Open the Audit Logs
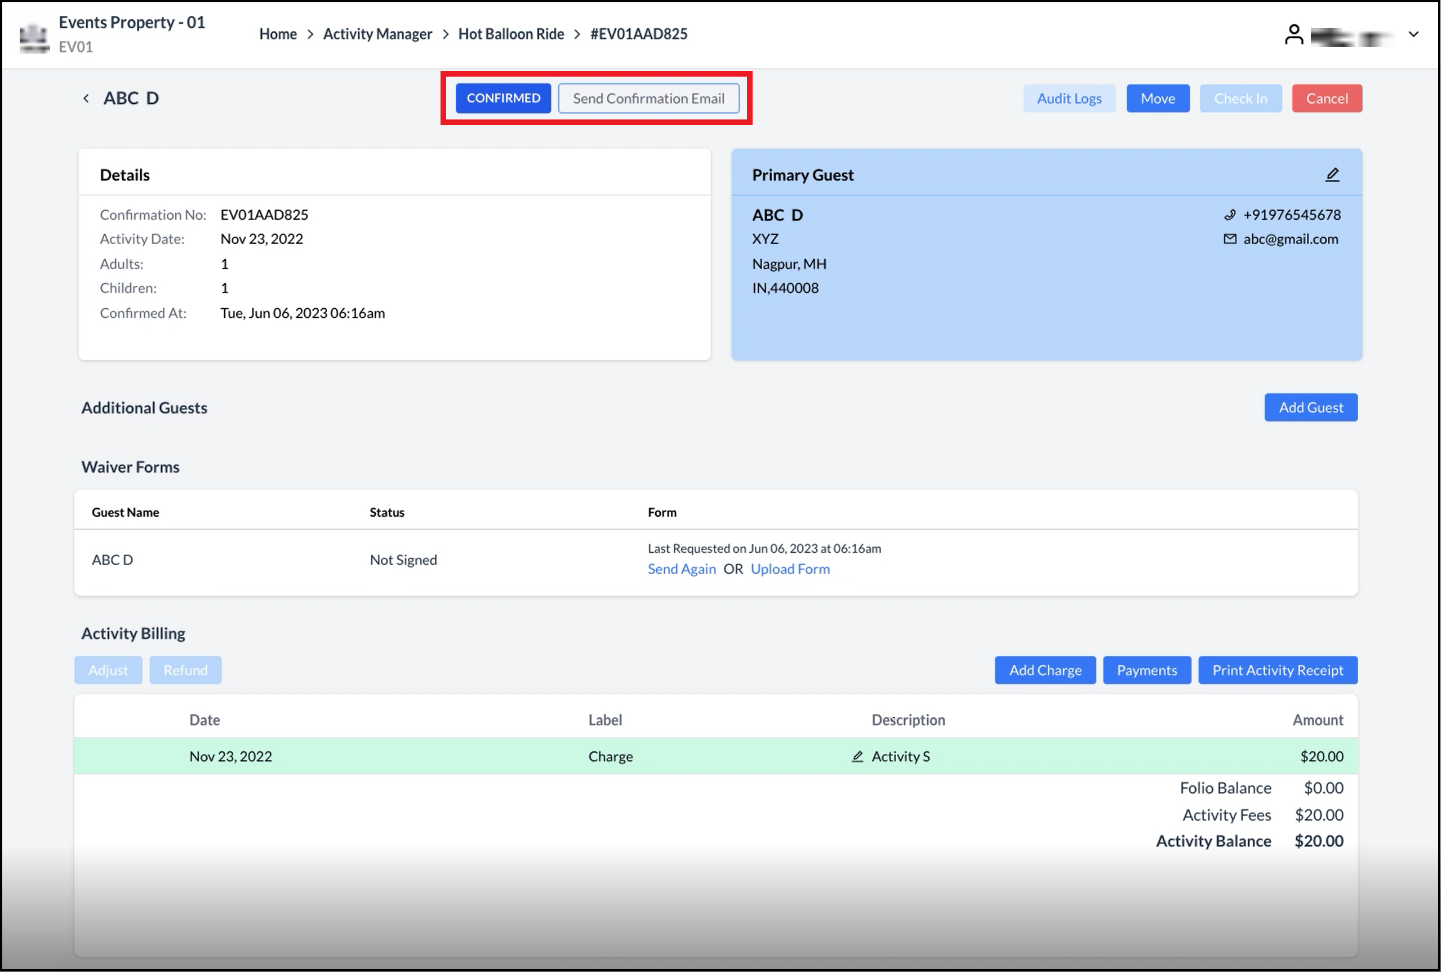This screenshot has height=972, width=1441. click(1069, 98)
